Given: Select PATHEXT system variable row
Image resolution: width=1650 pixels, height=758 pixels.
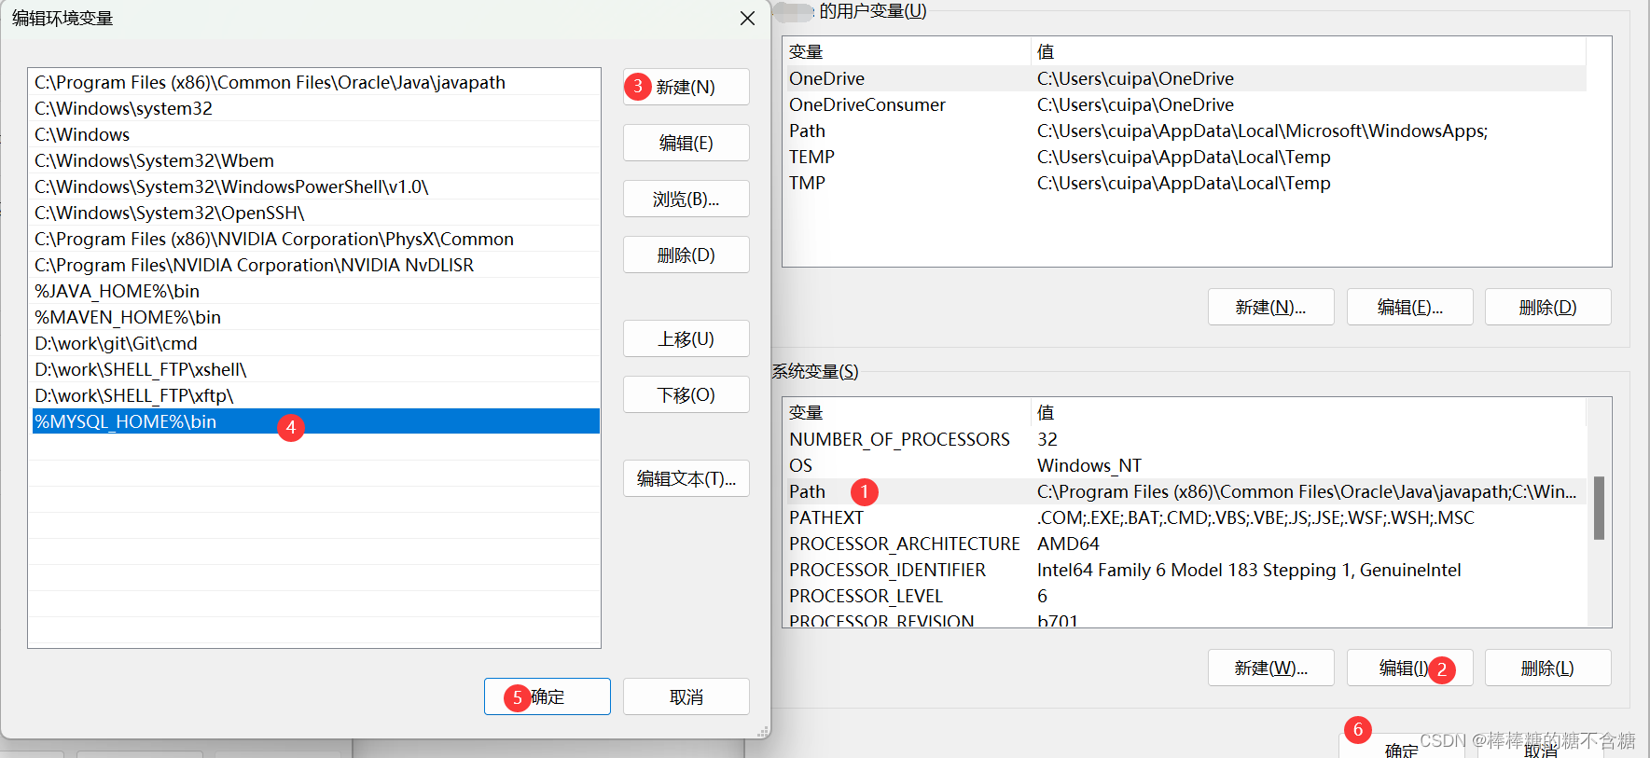Looking at the screenshot, I should (1185, 517).
